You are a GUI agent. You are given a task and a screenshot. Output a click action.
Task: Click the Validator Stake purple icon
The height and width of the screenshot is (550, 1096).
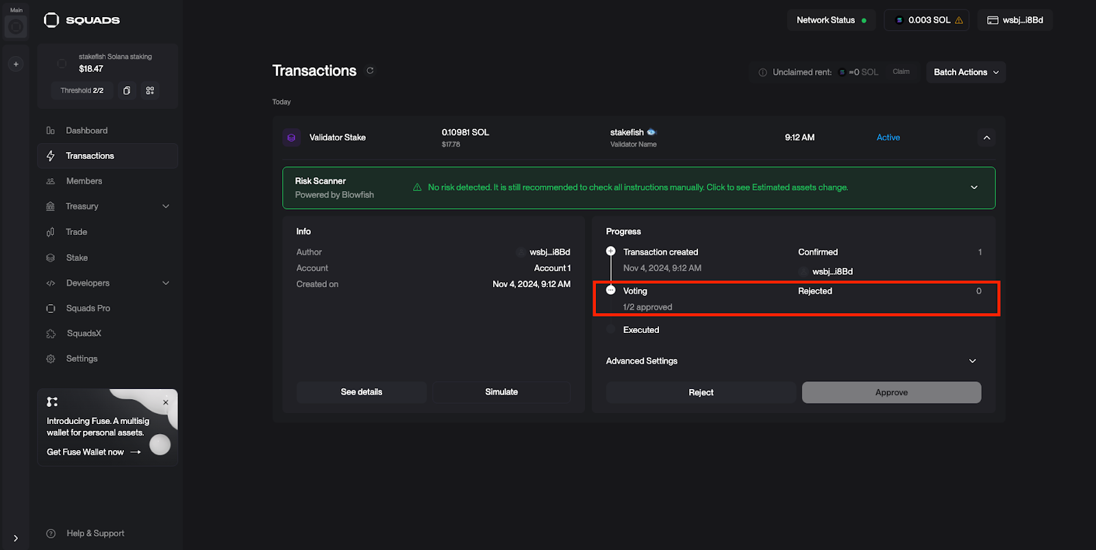[291, 138]
